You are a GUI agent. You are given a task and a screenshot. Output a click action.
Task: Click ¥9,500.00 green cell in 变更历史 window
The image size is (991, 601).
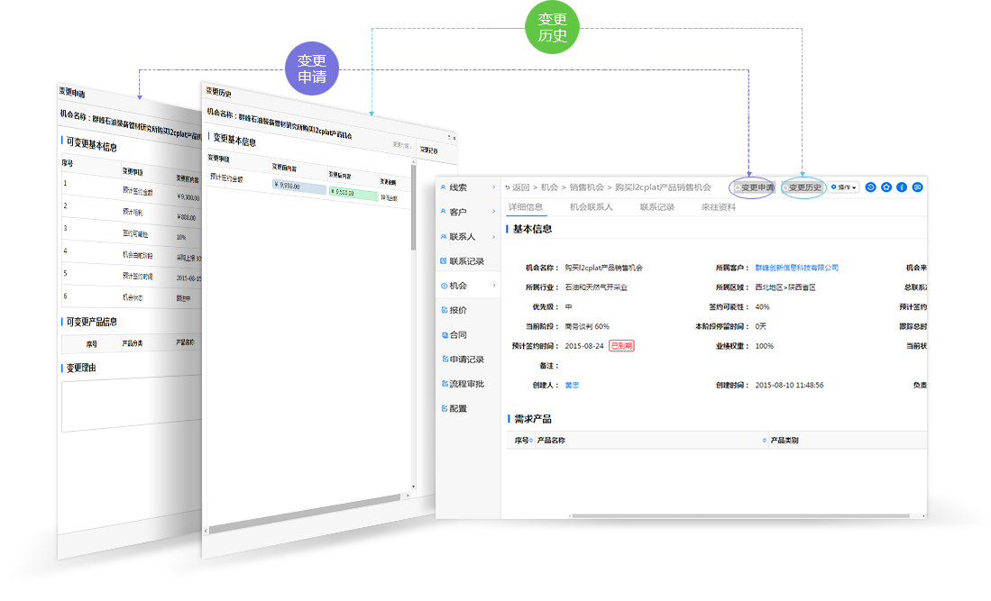tap(353, 193)
